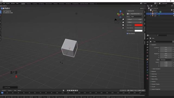Open the Render properties tab

point(147,42)
